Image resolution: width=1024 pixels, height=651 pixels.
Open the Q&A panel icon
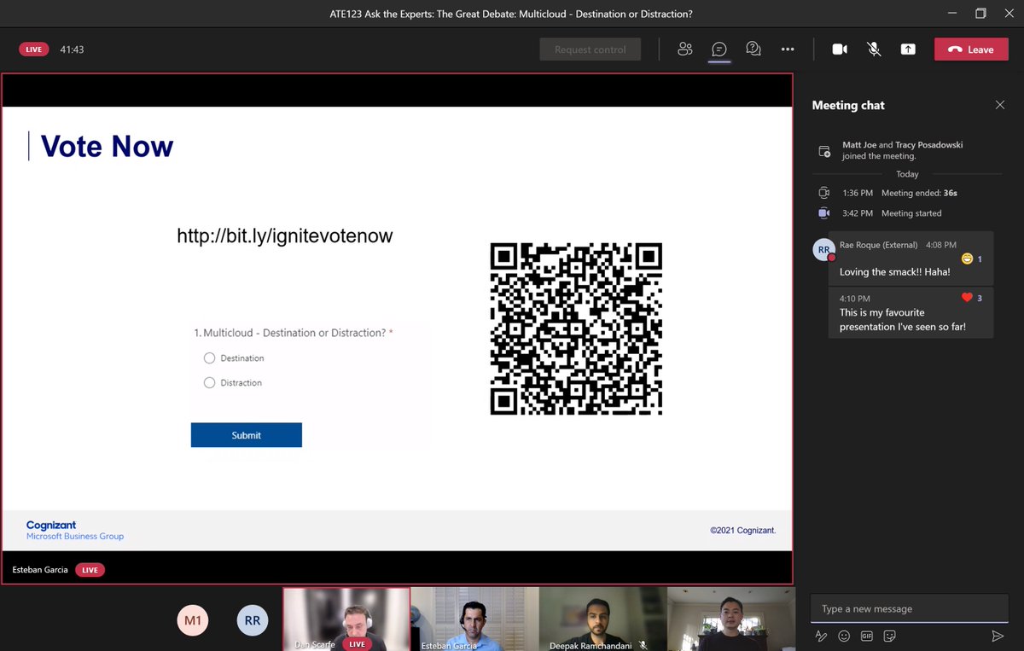753,49
